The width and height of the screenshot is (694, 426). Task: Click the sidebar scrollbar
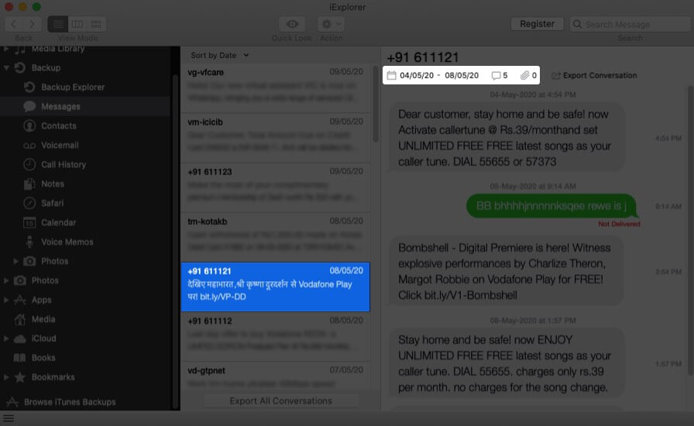[x=175, y=242]
